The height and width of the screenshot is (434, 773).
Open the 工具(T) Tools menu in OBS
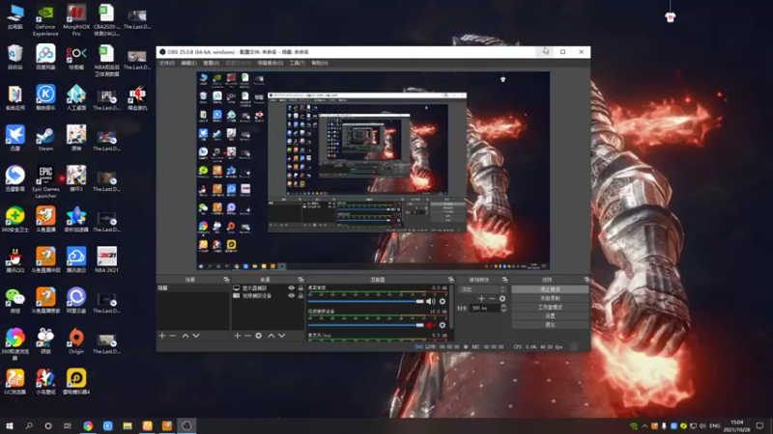coord(298,63)
